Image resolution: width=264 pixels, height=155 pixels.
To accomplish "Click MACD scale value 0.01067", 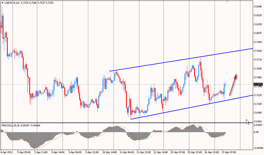I will pos(259,125).
